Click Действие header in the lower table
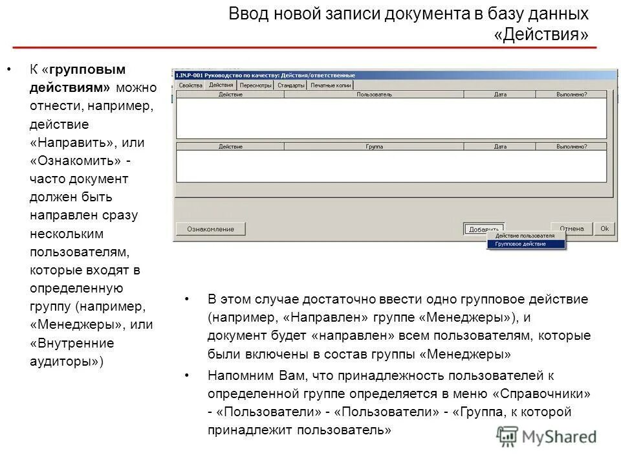This screenshot has height=466, width=621. 230,147
